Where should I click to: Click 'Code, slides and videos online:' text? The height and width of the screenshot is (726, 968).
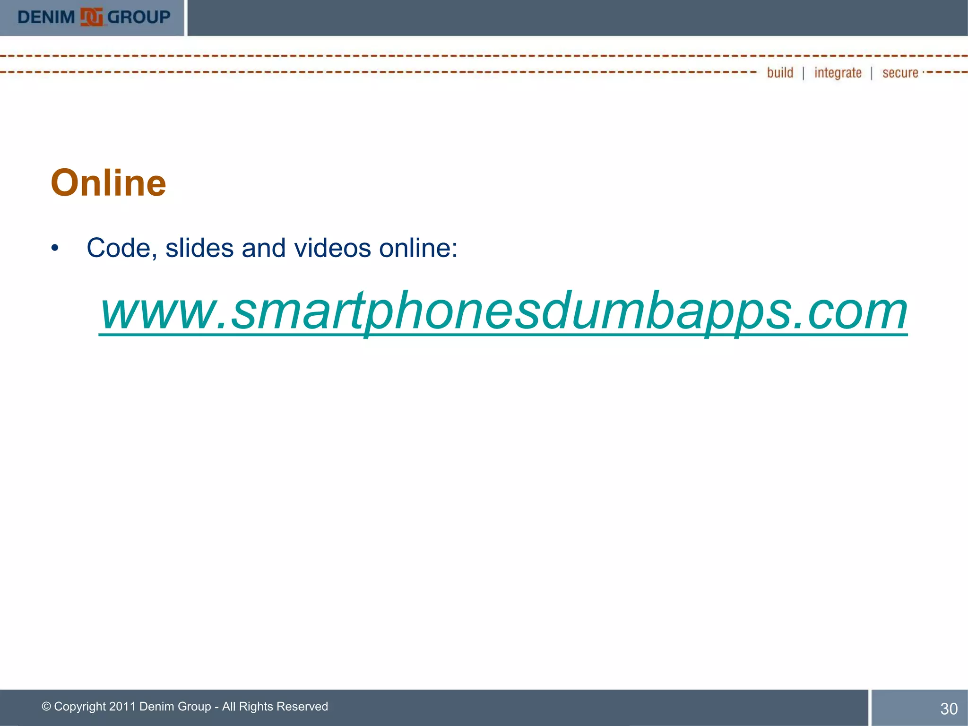click(272, 248)
